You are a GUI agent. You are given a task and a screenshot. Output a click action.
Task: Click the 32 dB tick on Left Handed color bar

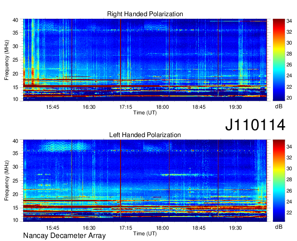(289, 158)
